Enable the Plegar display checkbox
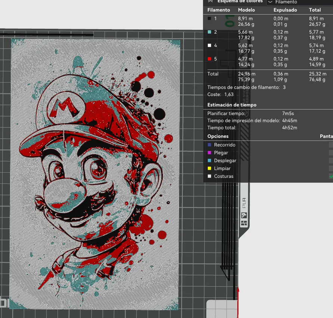 click(x=331, y=152)
